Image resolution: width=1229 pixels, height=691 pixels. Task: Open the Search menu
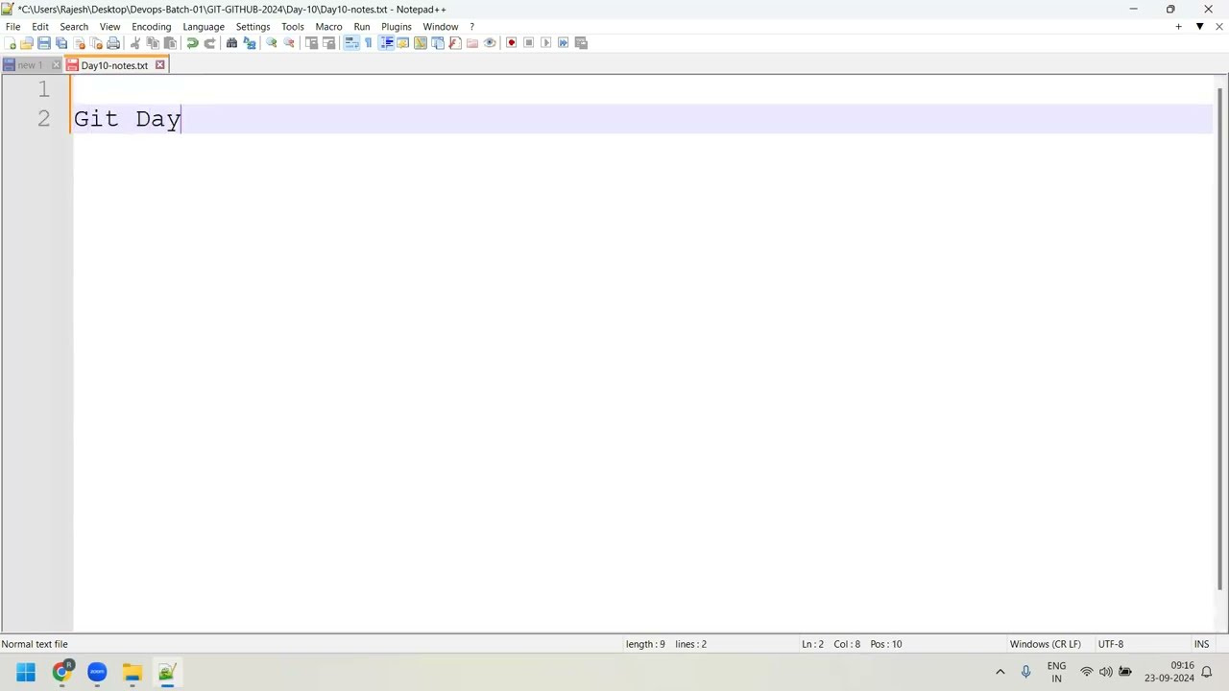[74, 27]
